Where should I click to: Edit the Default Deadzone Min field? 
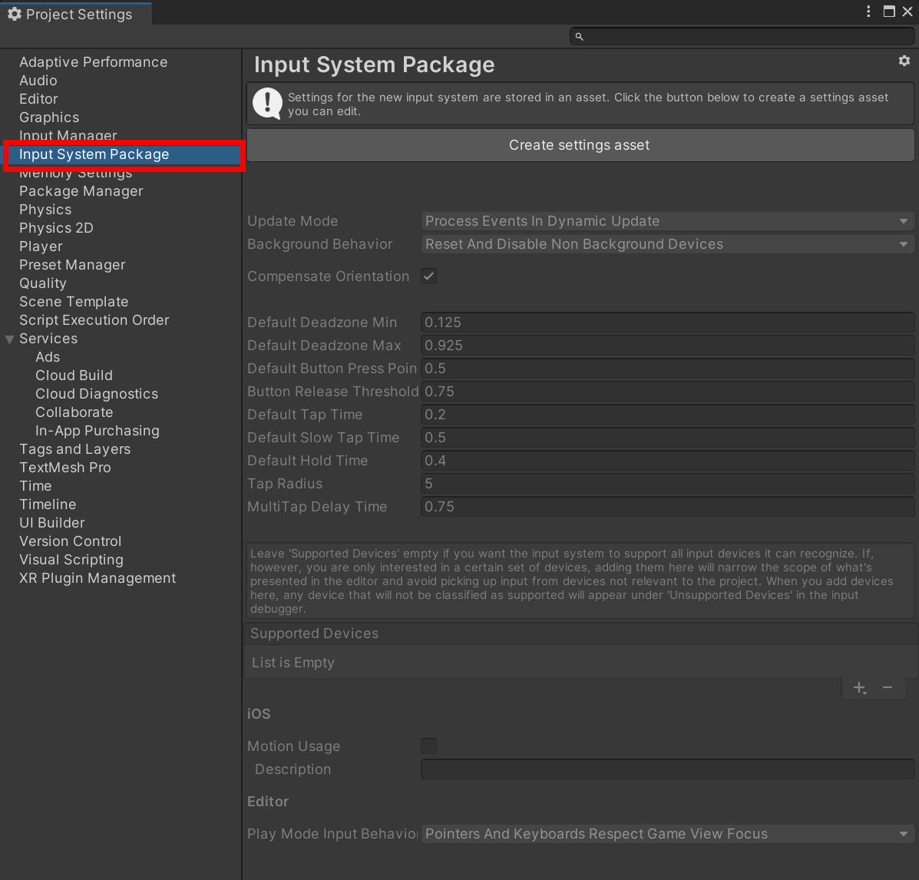coord(667,323)
